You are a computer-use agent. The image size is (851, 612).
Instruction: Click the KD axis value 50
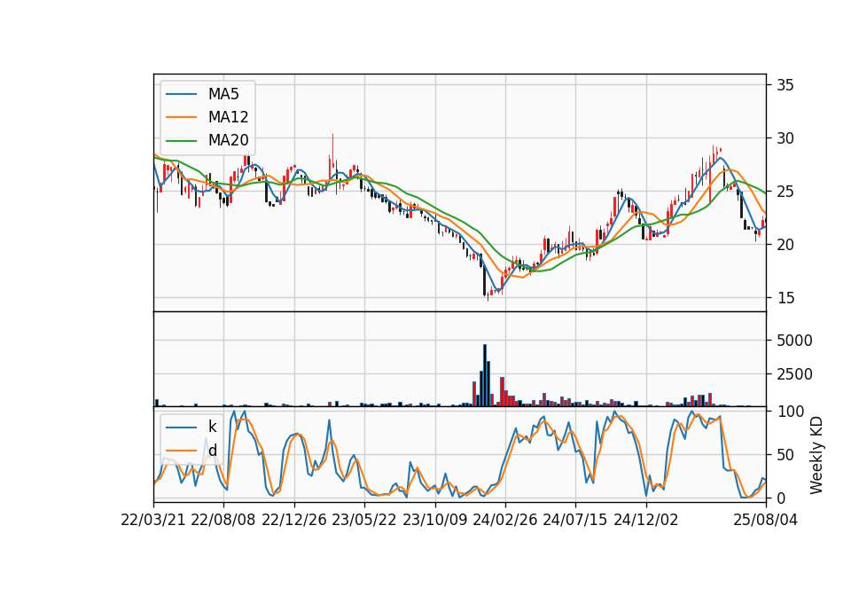[x=785, y=454]
